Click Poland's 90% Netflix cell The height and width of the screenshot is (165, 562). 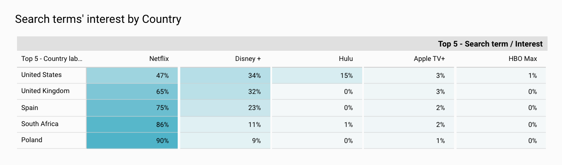tap(132, 141)
